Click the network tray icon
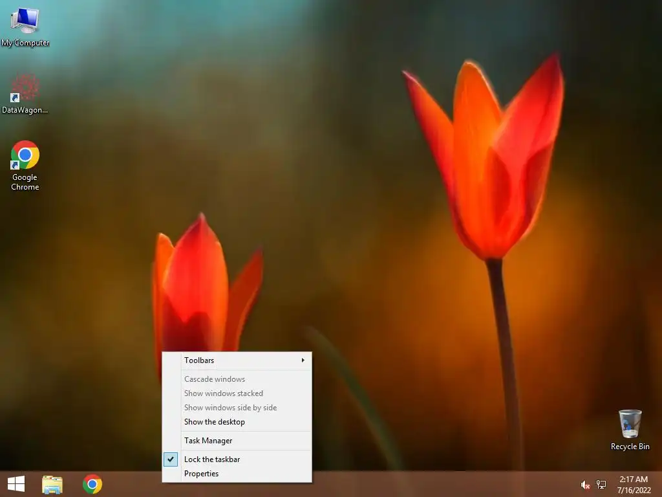Viewport: 662px width, 497px height. pyautogui.click(x=601, y=484)
